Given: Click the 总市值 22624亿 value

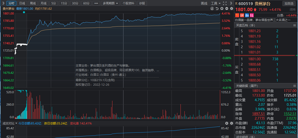Looking at the screenshot, I should click(259, 128).
